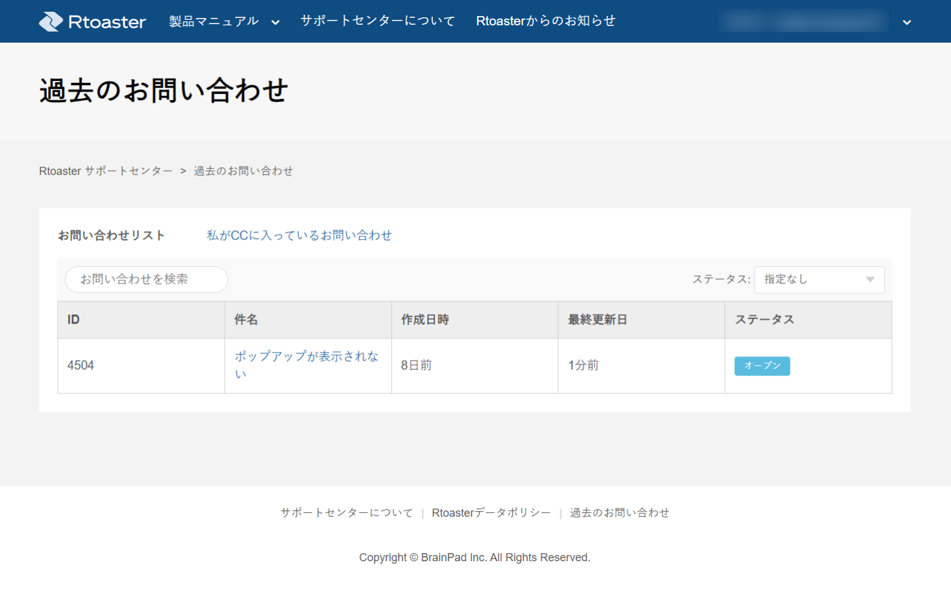Click the お問い合わせを検索 search field
Screen dimensions: 951x602
pyautogui.click(x=145, y=279)
